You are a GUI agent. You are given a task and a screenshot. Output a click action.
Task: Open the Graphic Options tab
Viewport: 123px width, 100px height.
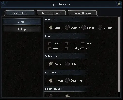[51, 13]
